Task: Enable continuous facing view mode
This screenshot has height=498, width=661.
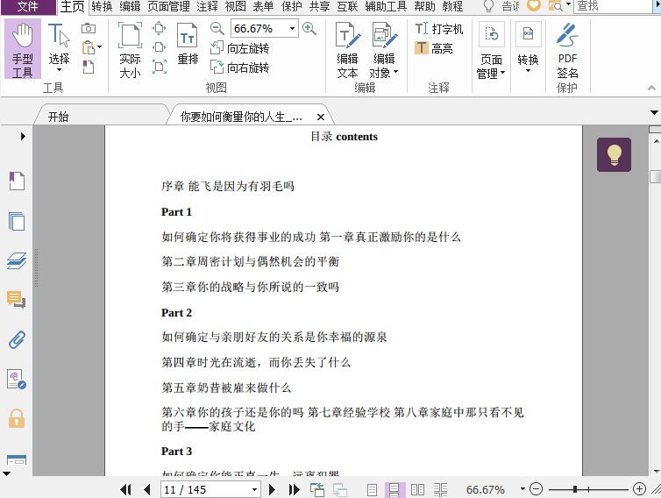Action: click(x=441, y=489)
